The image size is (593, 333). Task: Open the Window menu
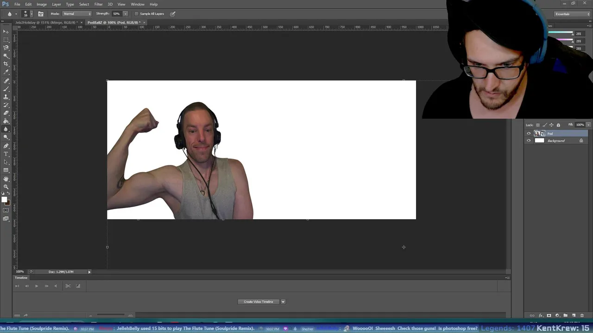(138, 4)
